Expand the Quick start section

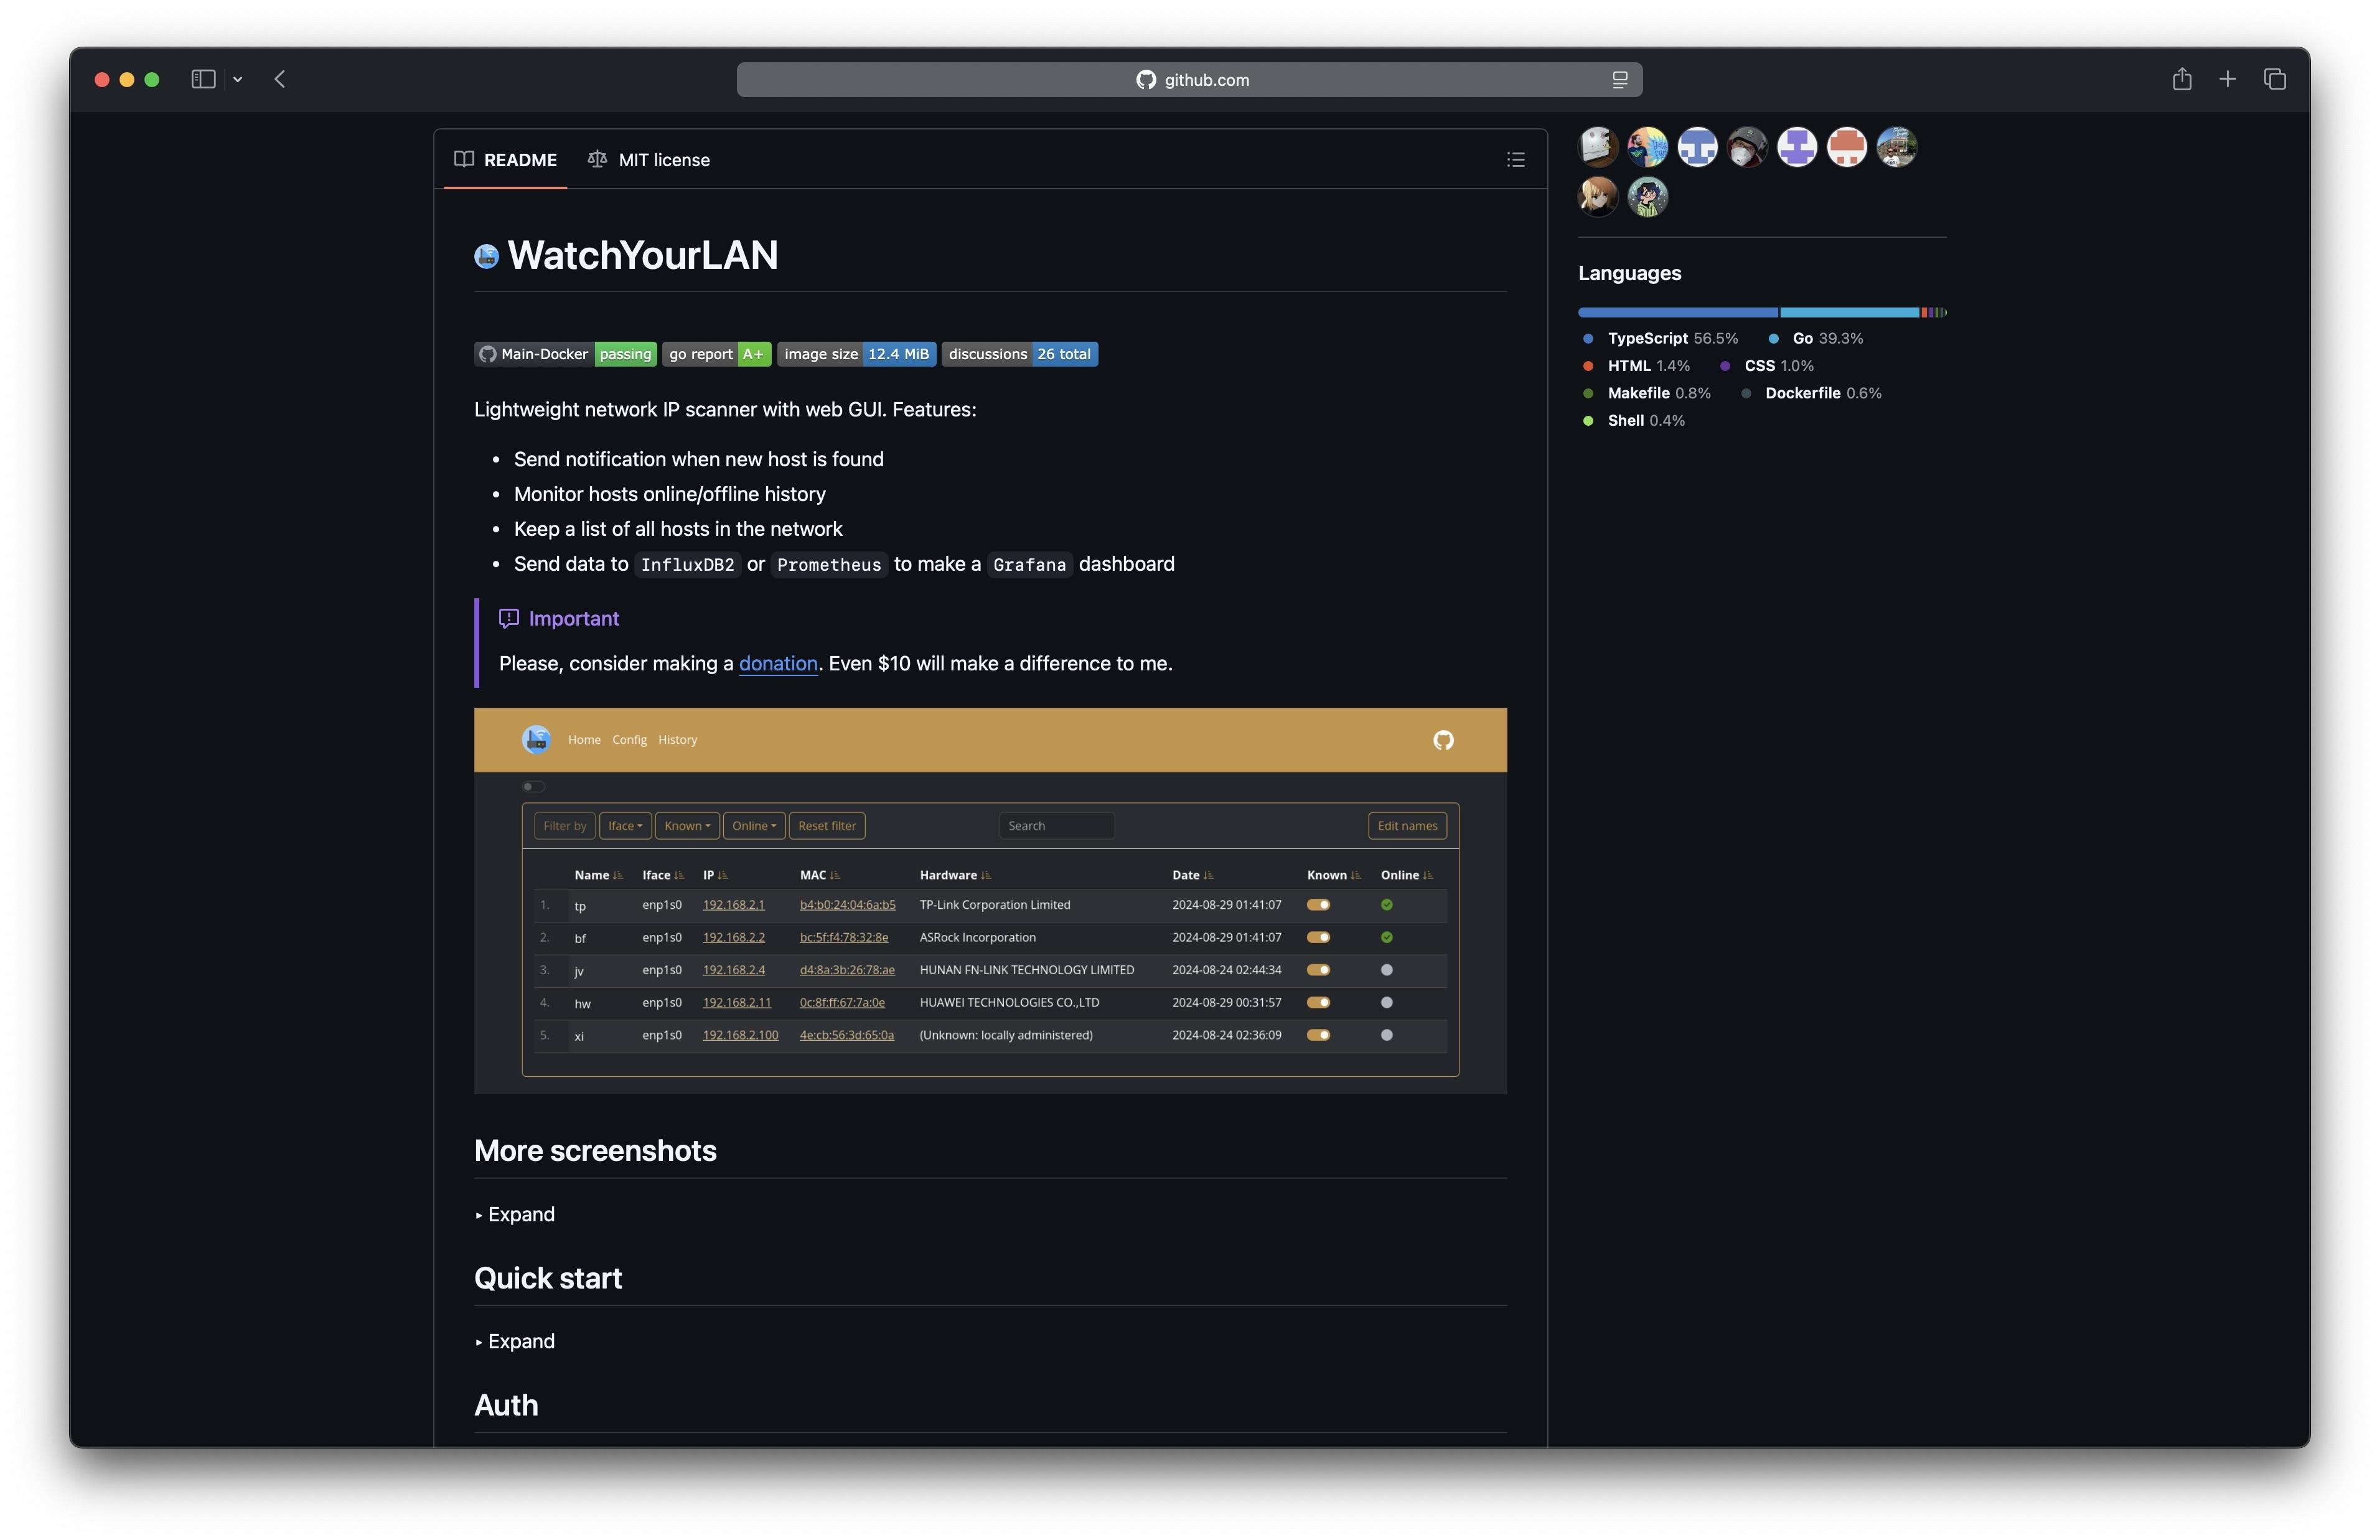point(515,1341)
